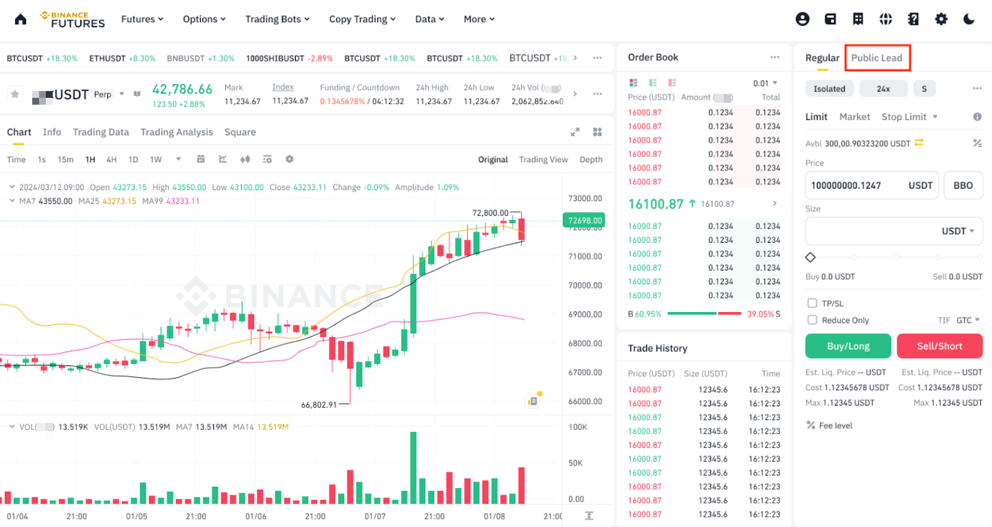Viewport: 992px width, 527px height.
Task: Switch to the Trading Analysis tab
Action: click(177, 132)
